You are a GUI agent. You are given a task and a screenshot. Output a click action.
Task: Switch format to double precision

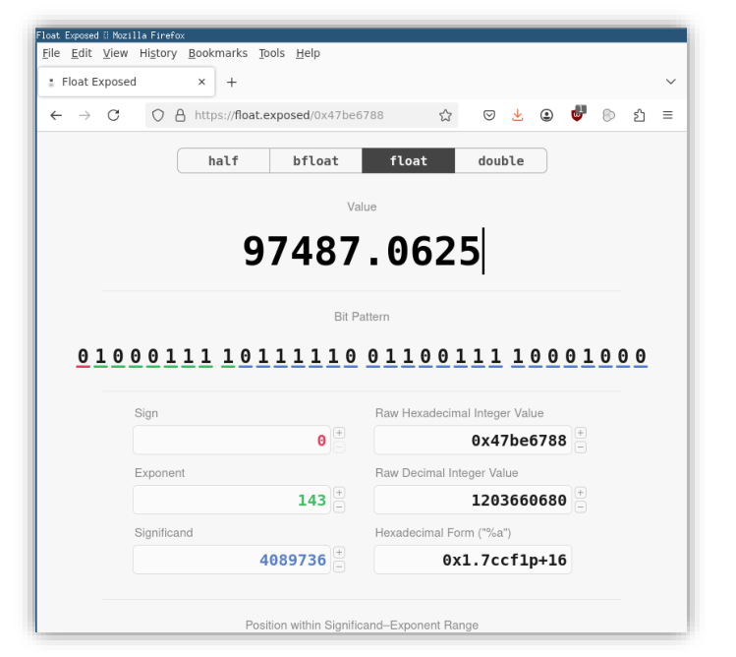coord(500,160)
